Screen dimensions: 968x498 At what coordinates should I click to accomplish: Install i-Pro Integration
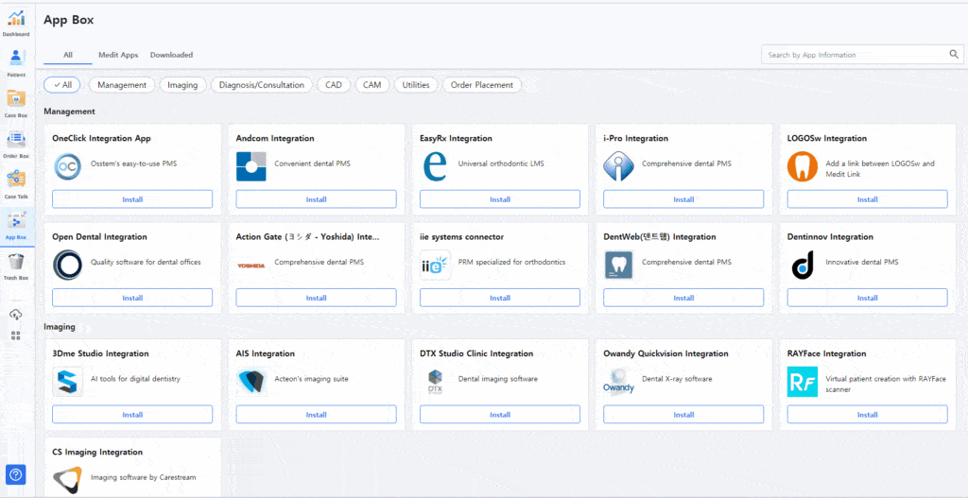(x=683, y=199)
